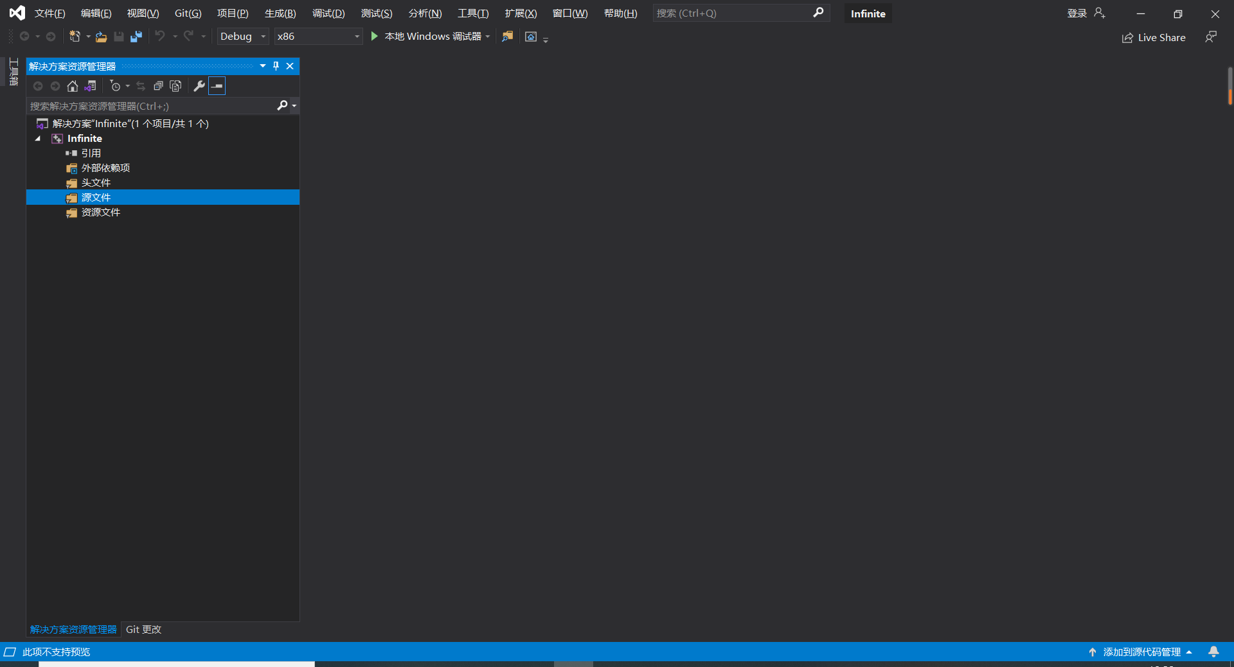Open the Debug configuration dropdown
The width and height of the screenshot is (1234, 667).
[x=242, y=37]
